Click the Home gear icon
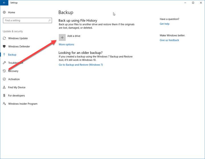 pyautogui.click(x=4, y=12)
